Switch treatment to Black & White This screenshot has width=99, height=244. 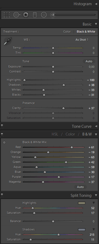(x=86, y=32)
